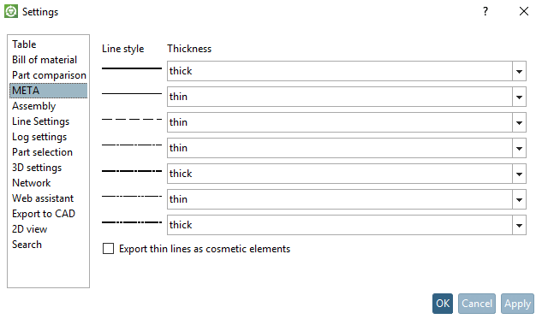Click the Apply button
This screenshot has width=542, height=319.
pos(517,304)
